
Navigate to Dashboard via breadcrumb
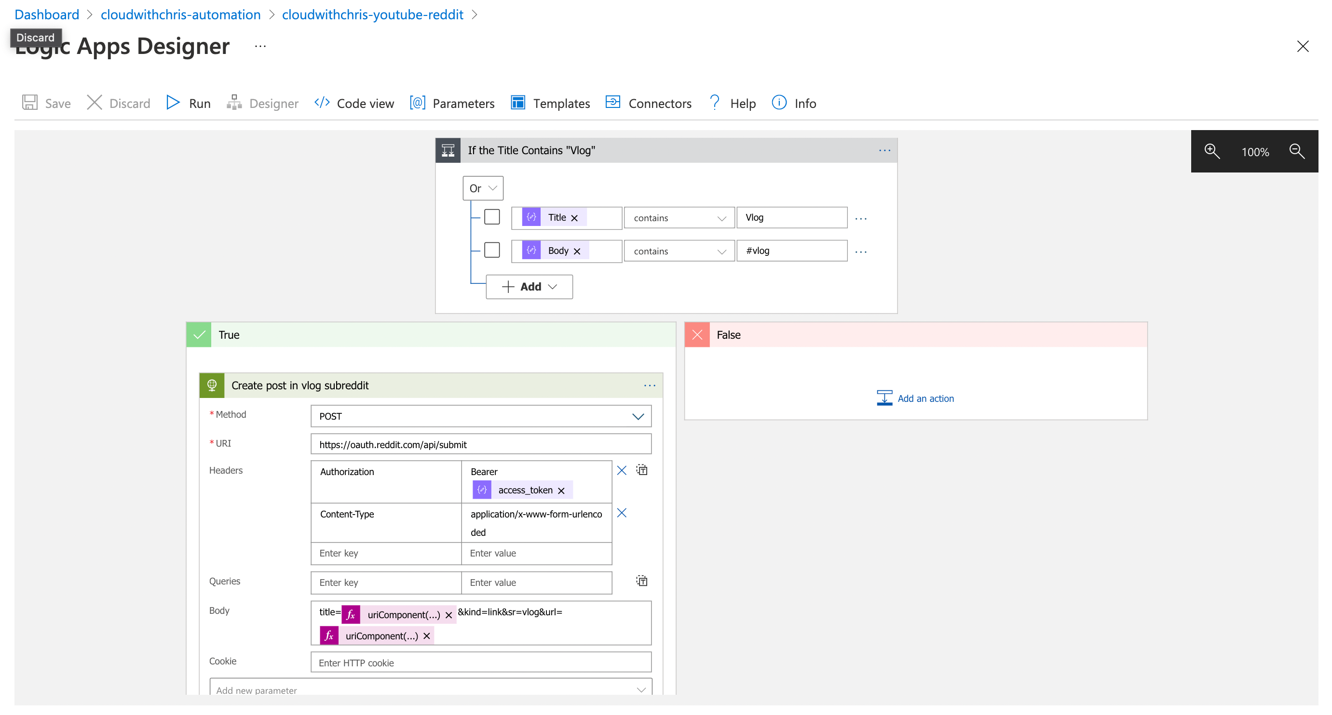[46, 14]
